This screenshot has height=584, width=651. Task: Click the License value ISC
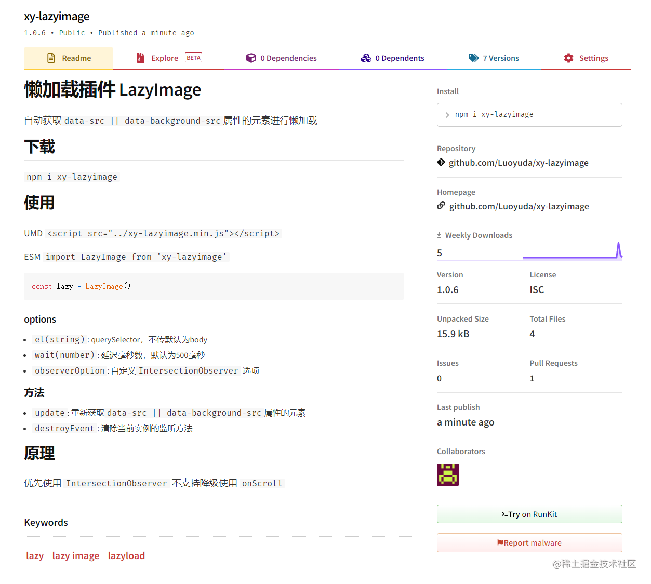tap(537, 290)
